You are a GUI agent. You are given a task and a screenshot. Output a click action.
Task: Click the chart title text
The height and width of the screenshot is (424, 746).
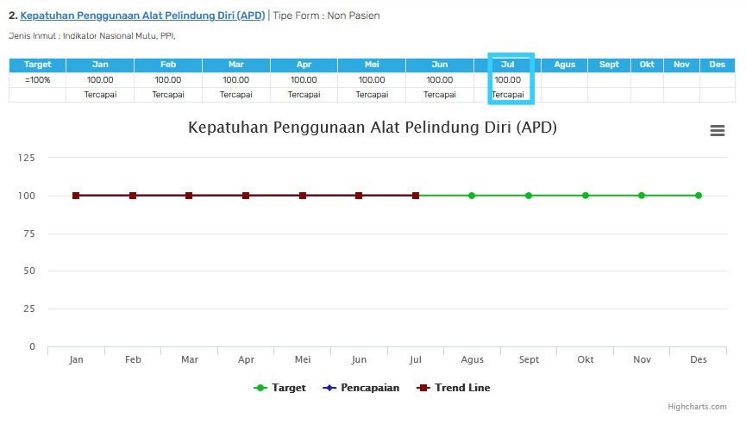point(373,128)
